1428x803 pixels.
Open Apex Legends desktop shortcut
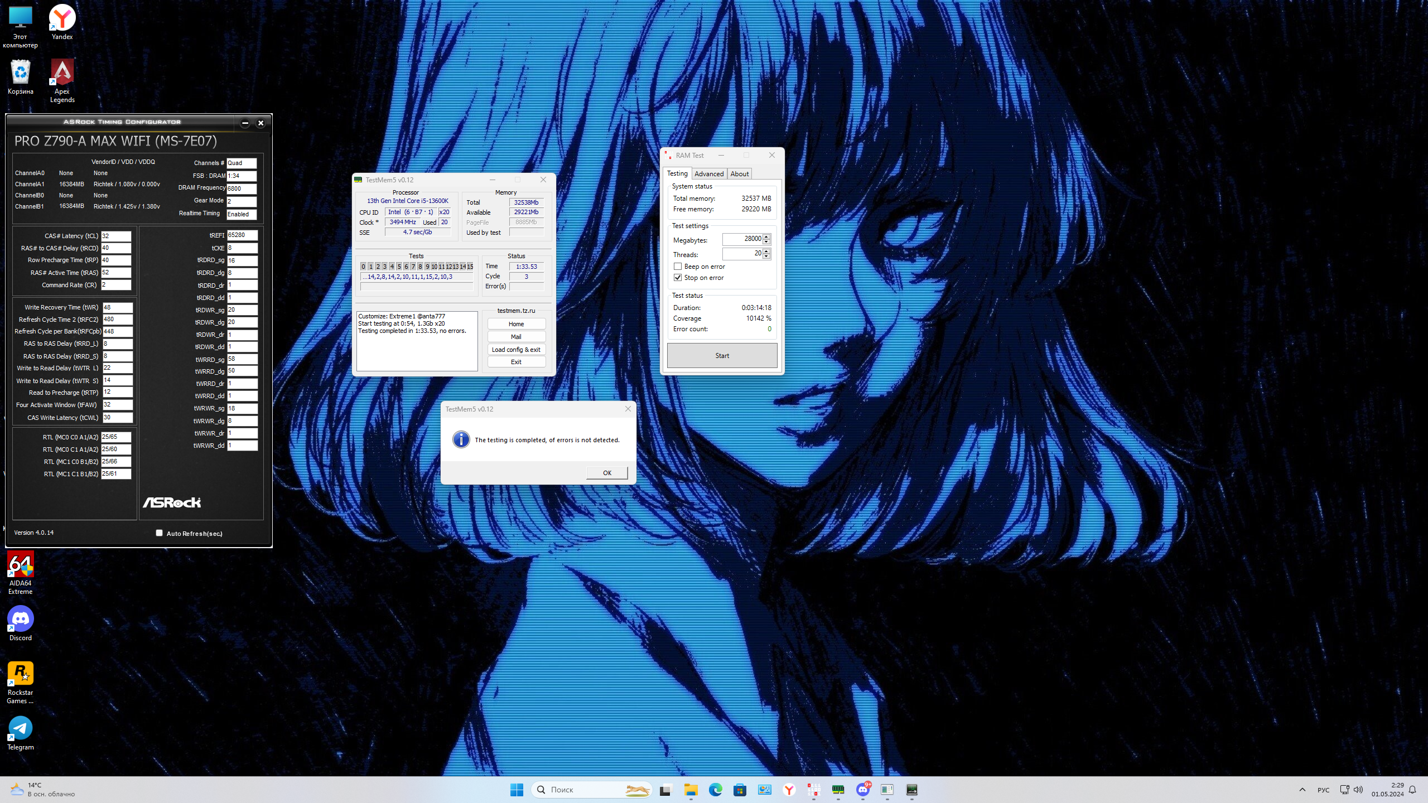pos(62,73)
